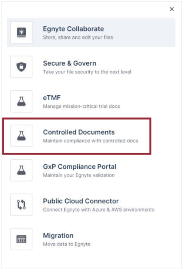Open Egnyte Collaborate title
The image size is (183, 271).
pyautogui.click(x=73, y=29)
